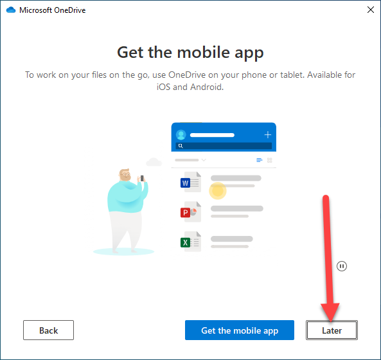Pause the animation with the pause icon

342,266
